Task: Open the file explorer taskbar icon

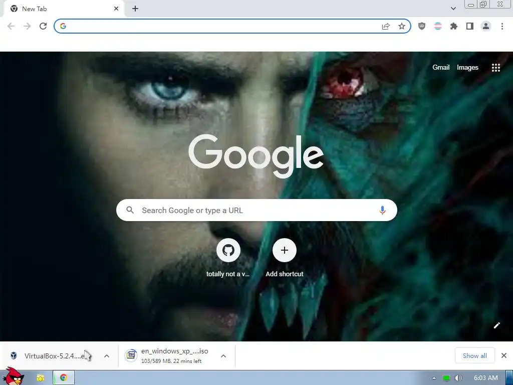Action: tap(41, 378)
